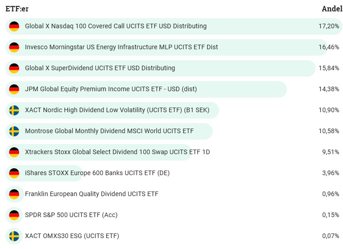Open Montrose Global Monthly Dividend MSCI World

click(109, 131)
